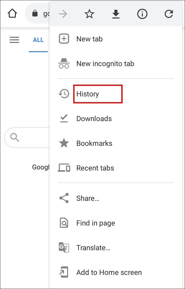Choose Add to Home screen
The width and height of the screenshot is (185, 289).
point(109,273)
